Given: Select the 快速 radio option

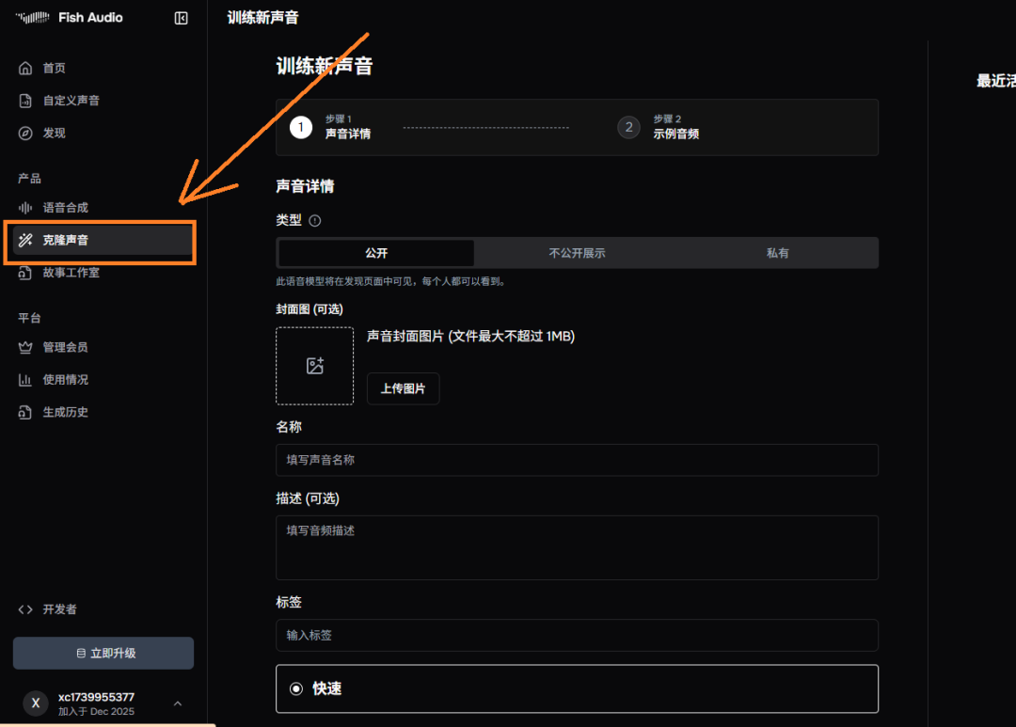Looking at the screenshot, I should (x=296, y=689).
